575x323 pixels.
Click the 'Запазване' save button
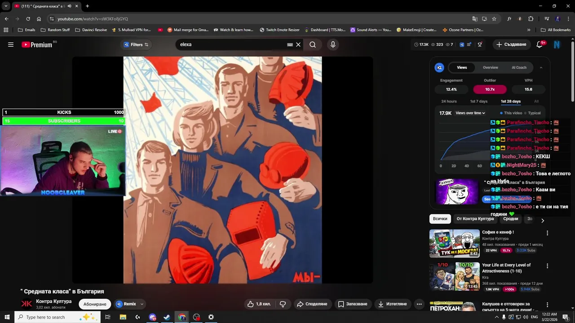click(353, 304)
